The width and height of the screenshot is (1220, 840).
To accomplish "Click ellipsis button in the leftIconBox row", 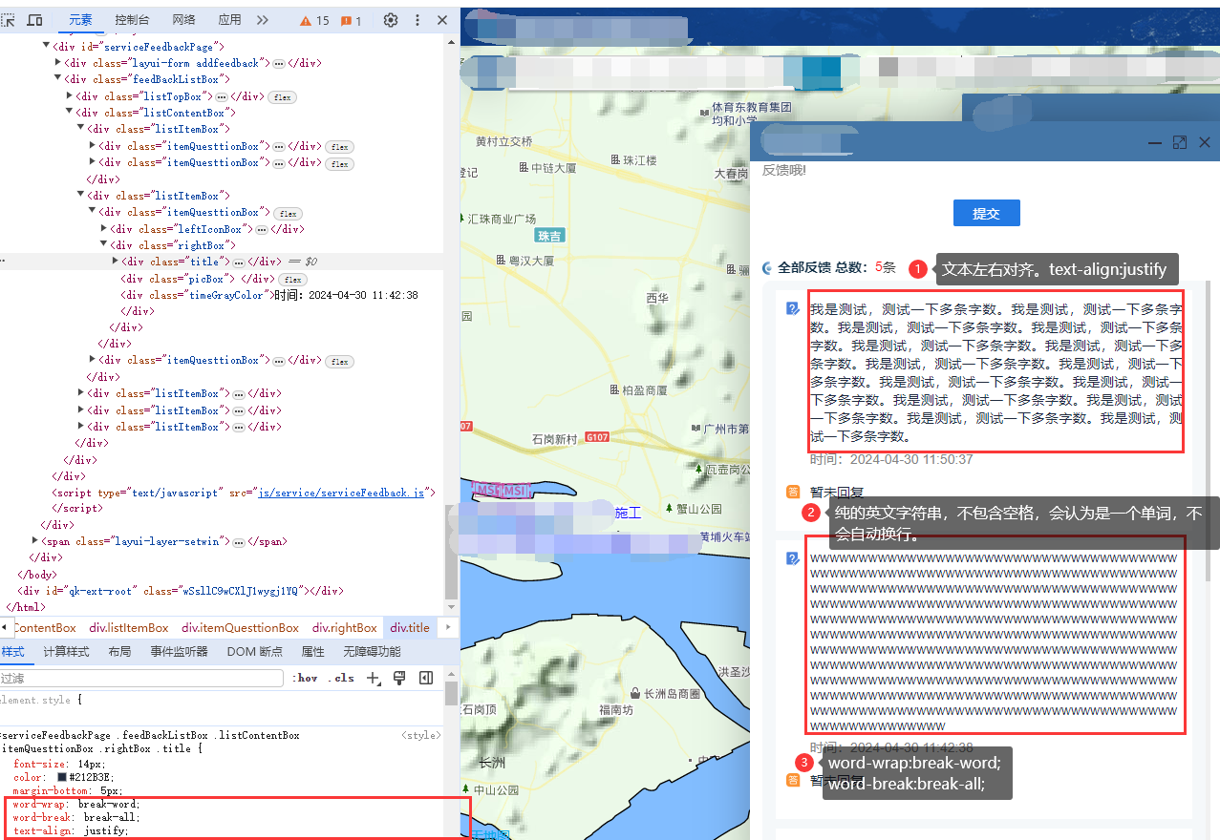I will pos(261,229).
